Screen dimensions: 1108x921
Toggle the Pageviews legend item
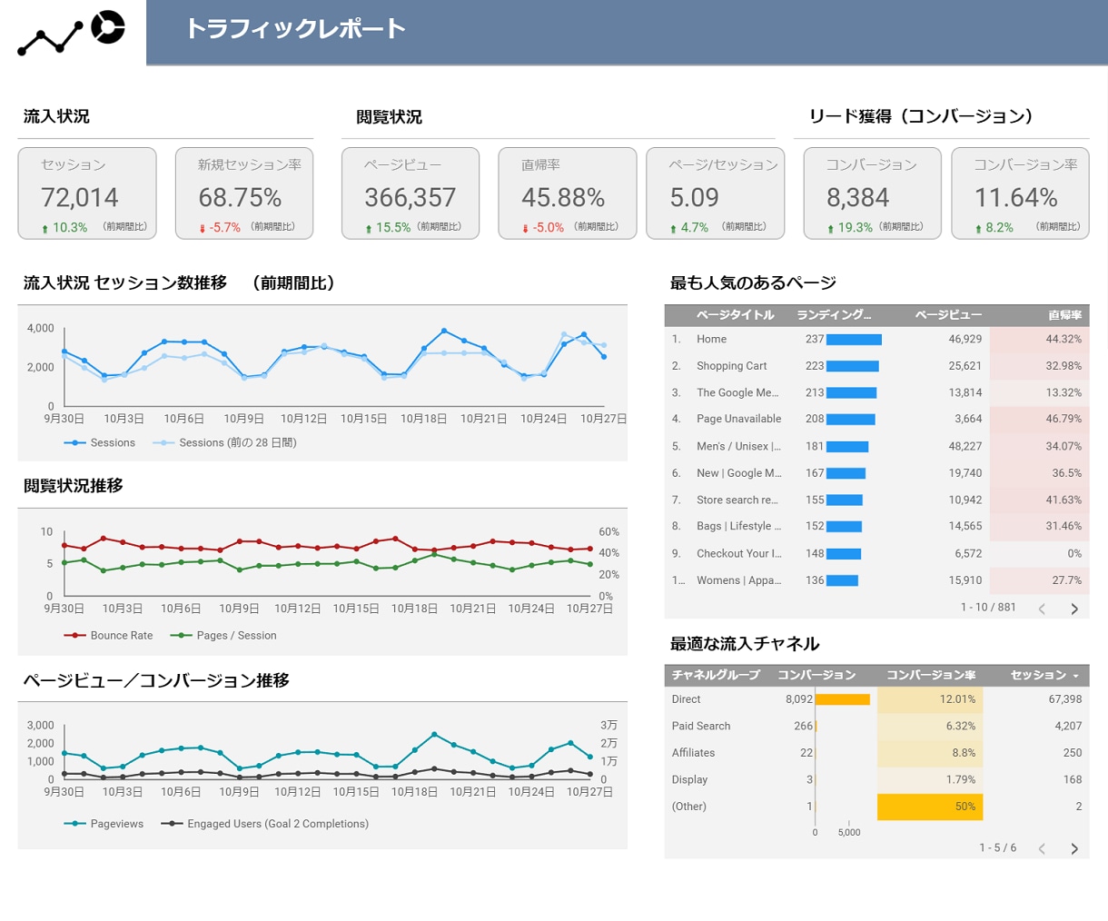[x=104, y=824]
